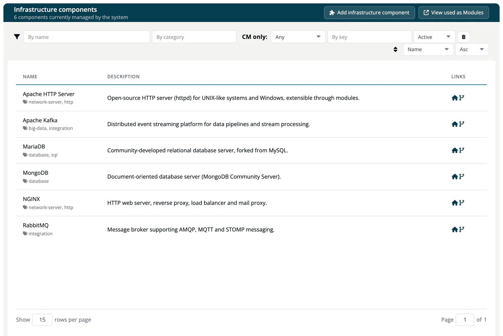Click the Infrastructure components heading
Screen dimensions: 503x336
tap(56, 10)
